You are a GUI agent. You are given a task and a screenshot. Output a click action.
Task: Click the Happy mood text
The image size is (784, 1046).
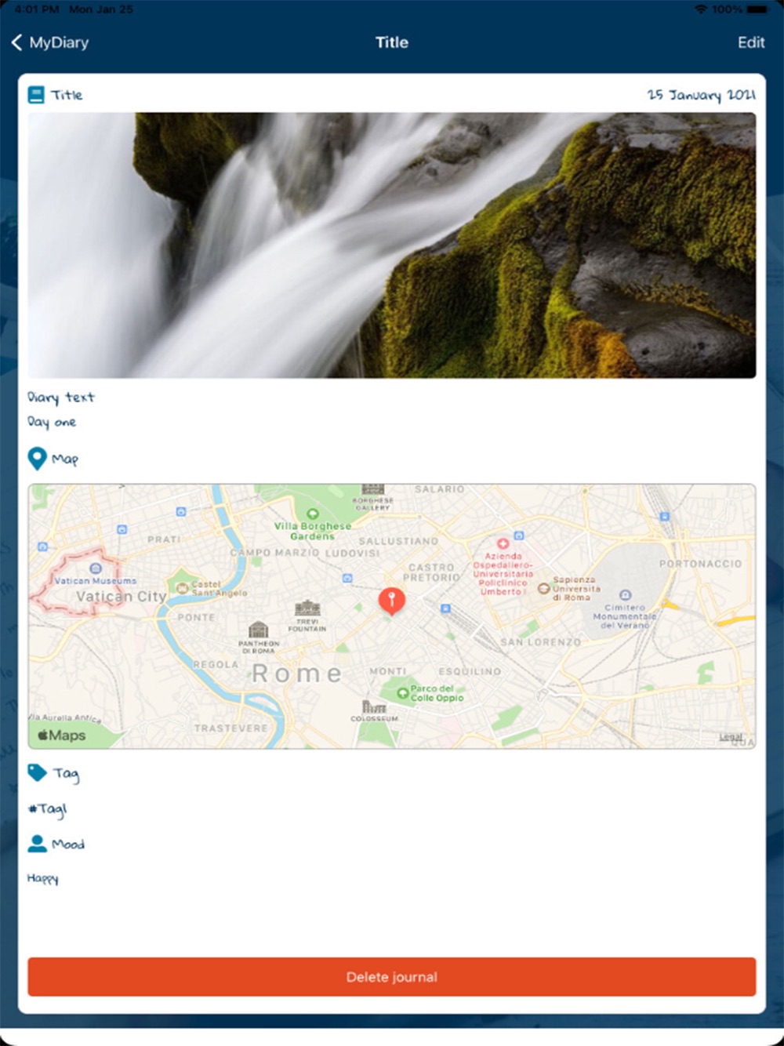click(x=43, y=879)
